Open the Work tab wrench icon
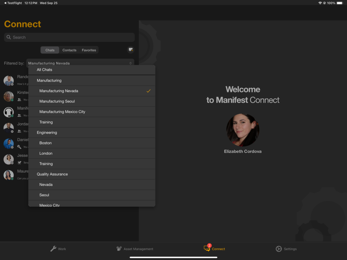This screenshot has height=260, width=347. coord(53,249)
